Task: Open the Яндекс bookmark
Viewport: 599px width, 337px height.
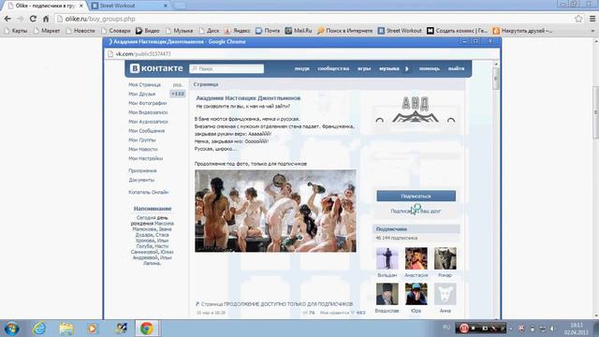Action: [237, 31]
